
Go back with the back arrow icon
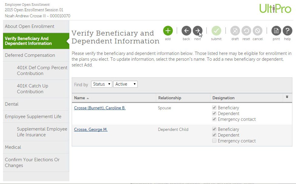(186, 31)
